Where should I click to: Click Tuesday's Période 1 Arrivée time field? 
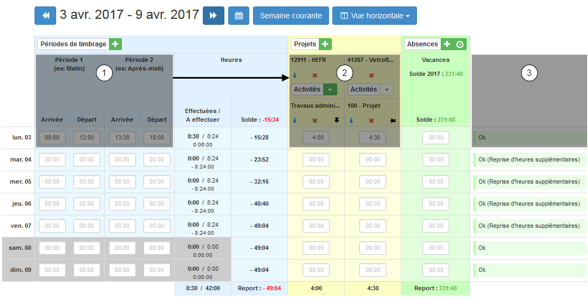(52, 159)
